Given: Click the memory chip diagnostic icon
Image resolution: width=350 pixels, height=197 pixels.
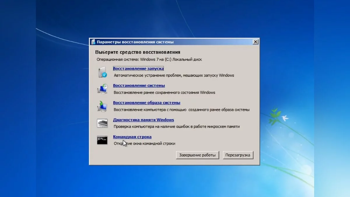Looking at the screenshot, I should (x=102, y=123).
